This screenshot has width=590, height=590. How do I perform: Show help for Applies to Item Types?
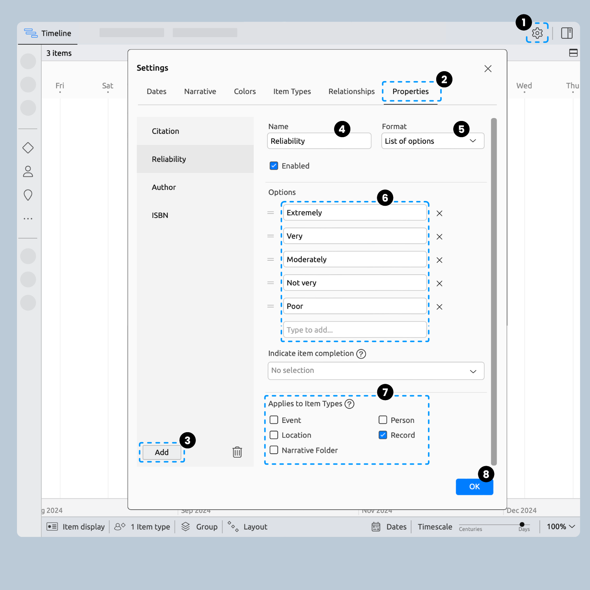[x=349, y=404]
